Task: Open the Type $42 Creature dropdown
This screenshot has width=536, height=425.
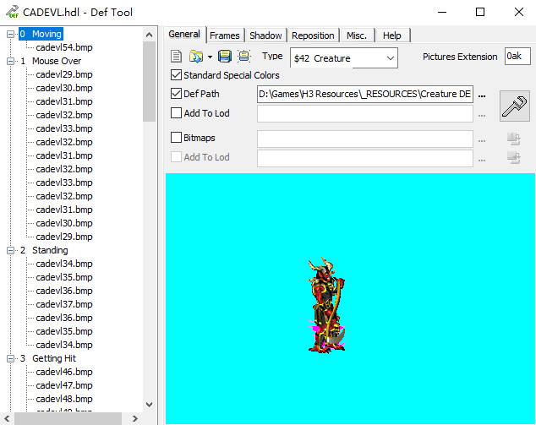Action: [344, 58]
